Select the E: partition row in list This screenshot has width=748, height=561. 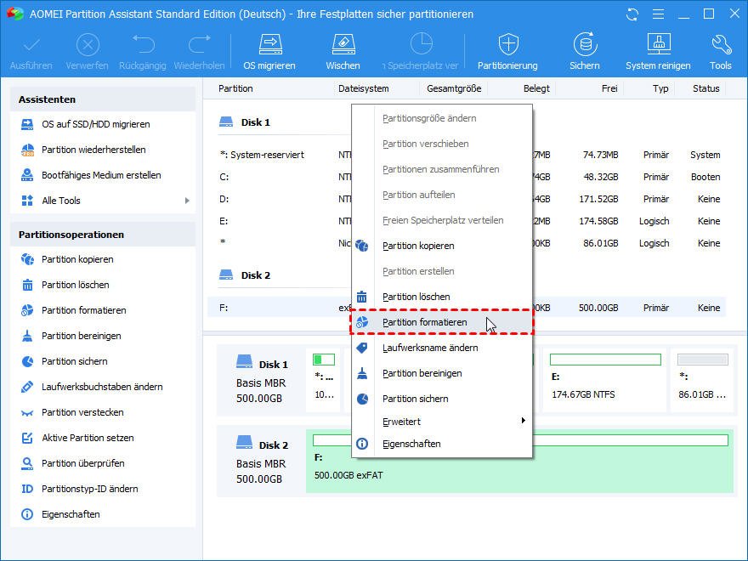click(467, 221)
